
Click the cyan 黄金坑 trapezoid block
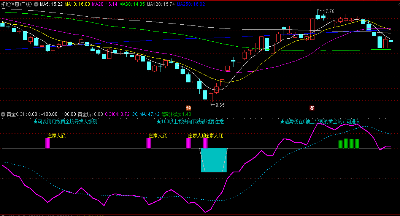214,160
